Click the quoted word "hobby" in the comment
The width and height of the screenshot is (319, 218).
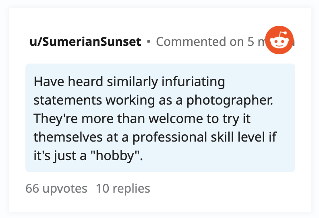click(x=116, y=156)
